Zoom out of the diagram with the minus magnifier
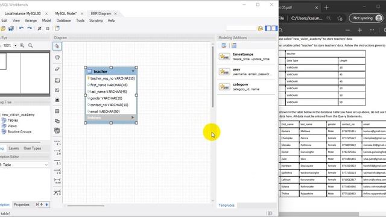Image resolution: width=386 pixels, height=217 pixels. 30,46
